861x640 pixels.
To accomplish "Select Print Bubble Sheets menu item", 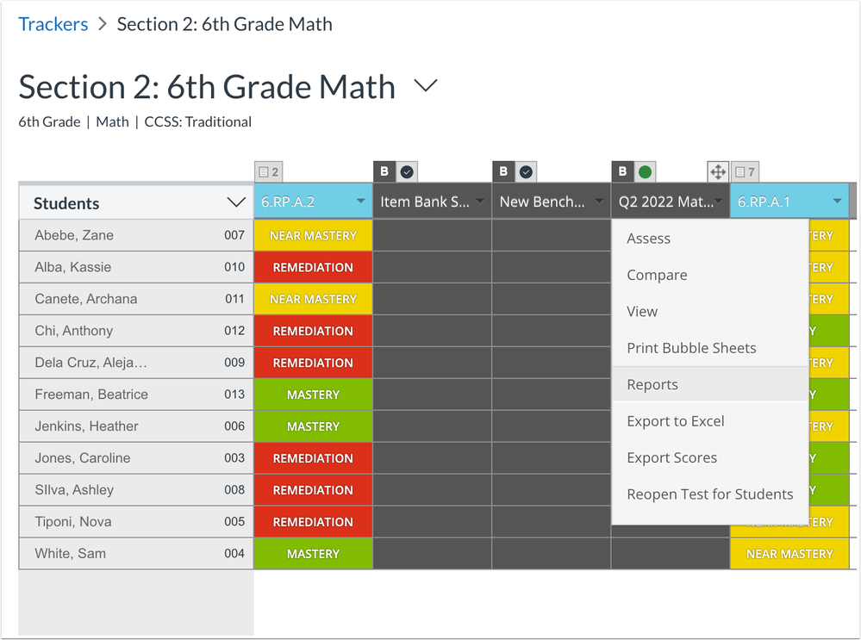I will (x=691, y=348).
